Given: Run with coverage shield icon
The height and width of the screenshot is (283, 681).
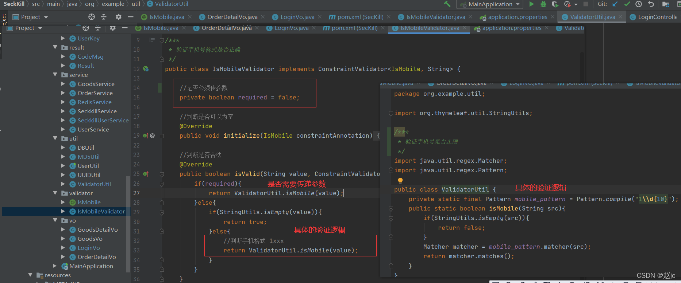Looking at the screenshot, I should pos(555,4).
